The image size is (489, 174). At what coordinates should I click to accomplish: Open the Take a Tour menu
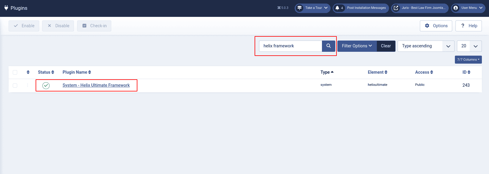[x=312, y=8]
